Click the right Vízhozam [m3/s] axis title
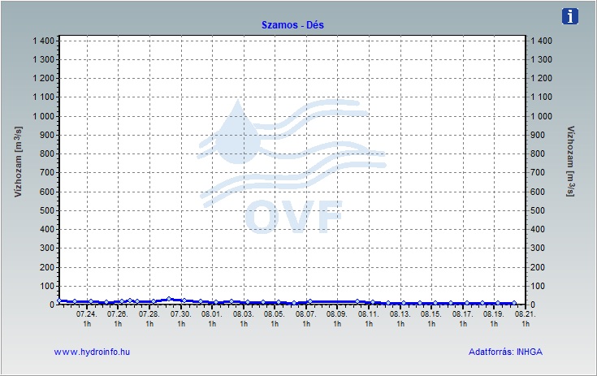 [x=570, y=162]
